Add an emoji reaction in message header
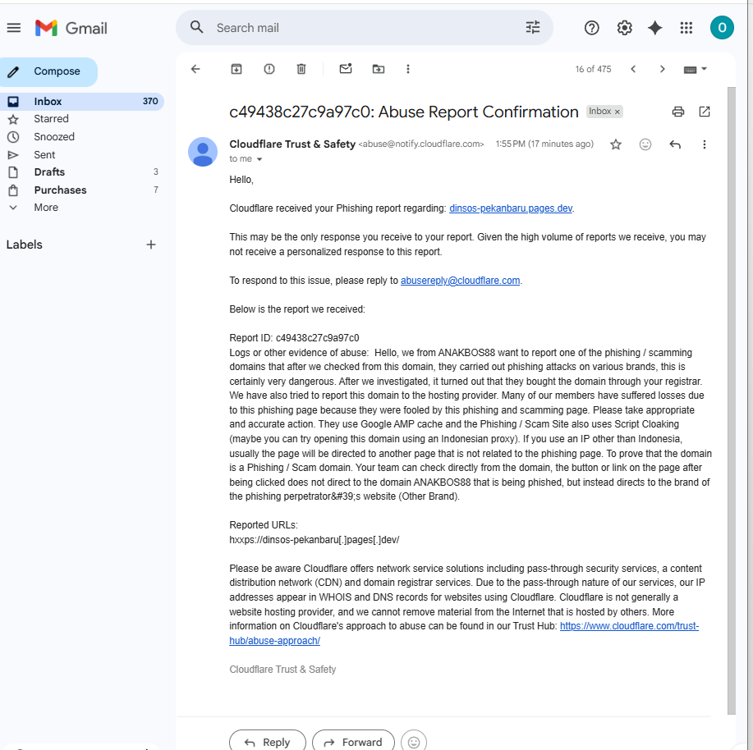The width and height of the screenshot is (753, 750). 645,144
